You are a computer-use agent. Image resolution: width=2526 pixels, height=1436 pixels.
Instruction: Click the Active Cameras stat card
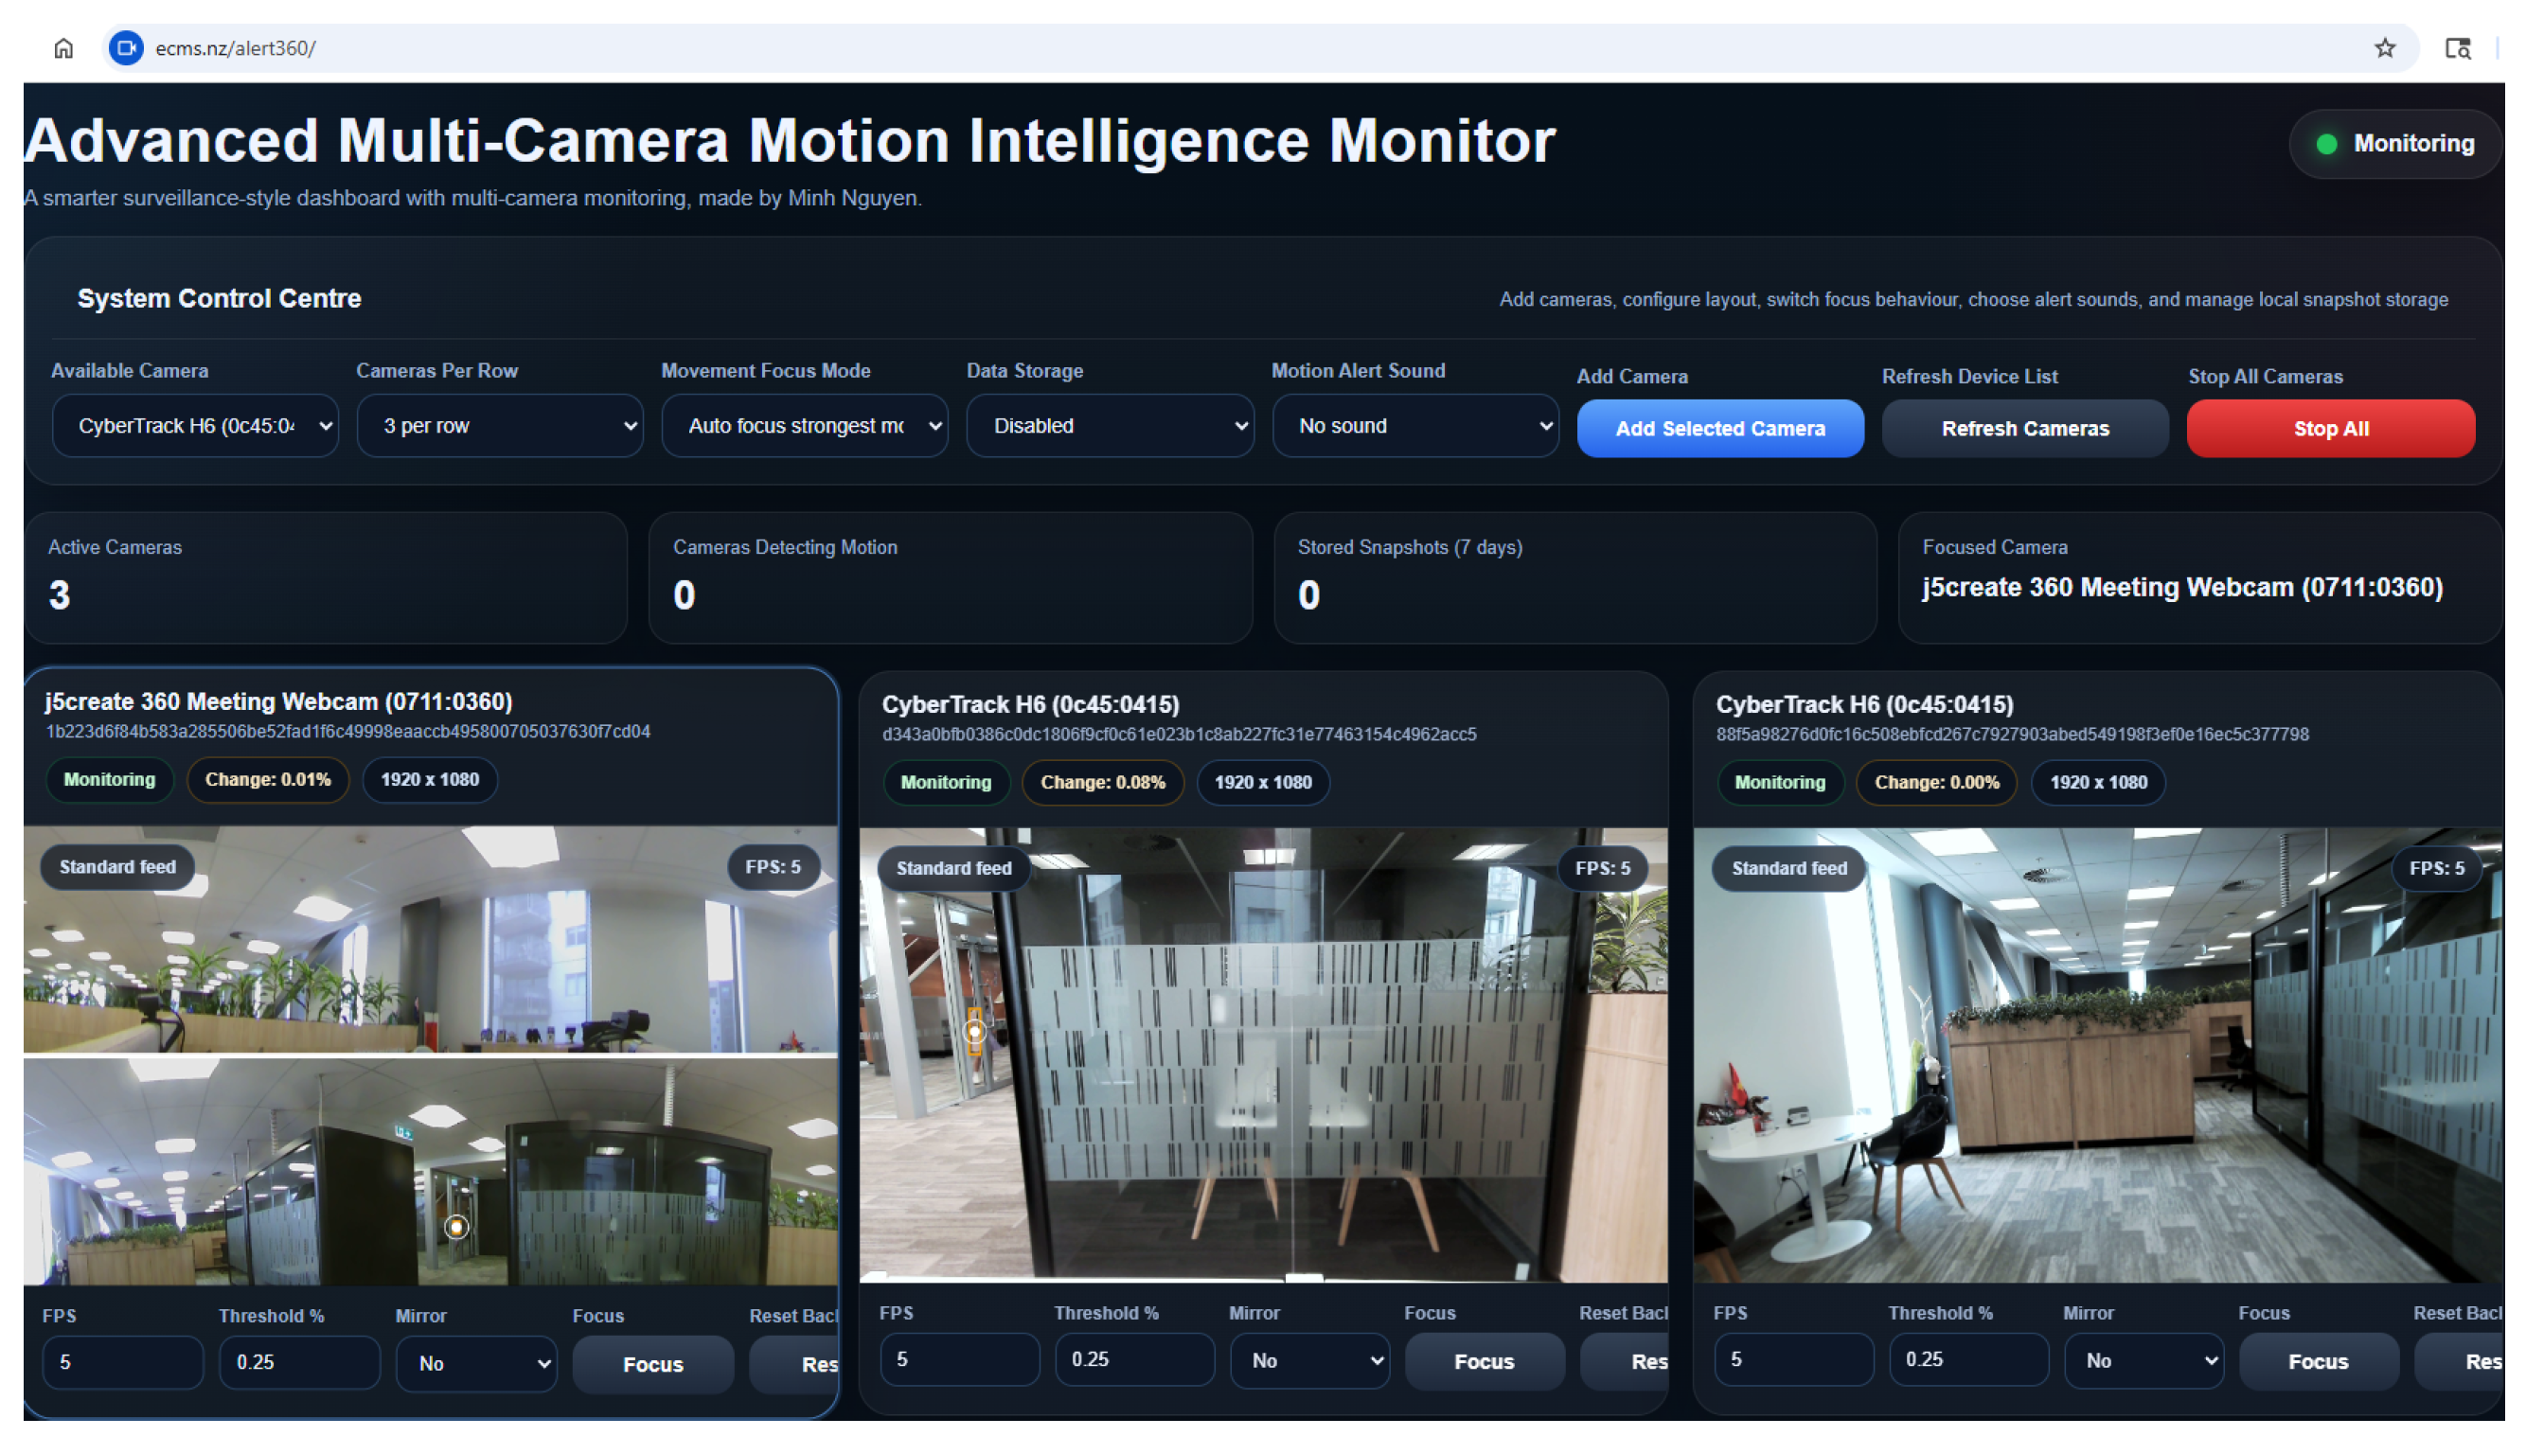tap(326, 578)
